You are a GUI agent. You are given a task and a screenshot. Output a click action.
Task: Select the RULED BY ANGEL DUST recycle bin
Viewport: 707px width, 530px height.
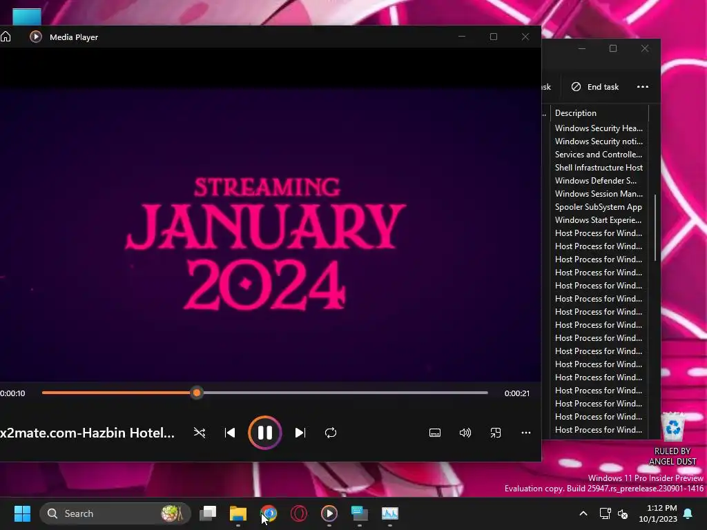pyautogui.click(x=672, y=440)
